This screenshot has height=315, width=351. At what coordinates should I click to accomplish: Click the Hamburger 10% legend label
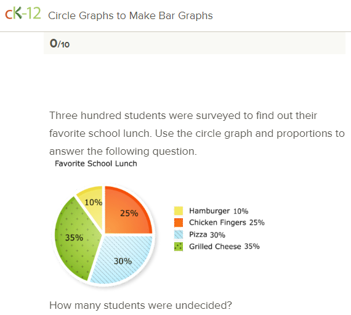coord(219,211)
